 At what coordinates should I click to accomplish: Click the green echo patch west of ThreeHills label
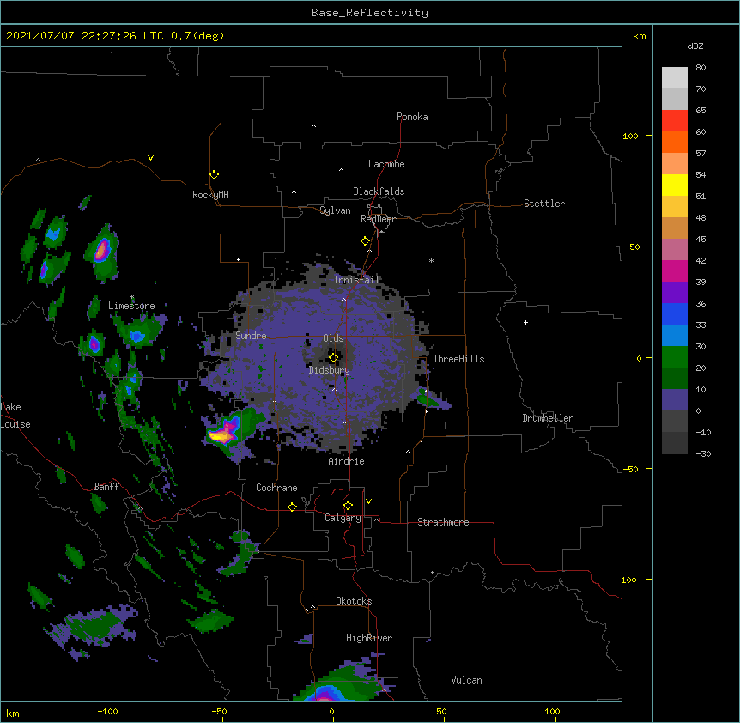428,400
